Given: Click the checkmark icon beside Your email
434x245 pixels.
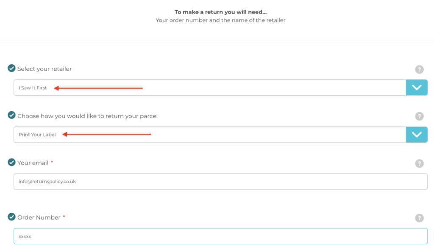Looking at the screenshot, I should click(x=11, y=162).
